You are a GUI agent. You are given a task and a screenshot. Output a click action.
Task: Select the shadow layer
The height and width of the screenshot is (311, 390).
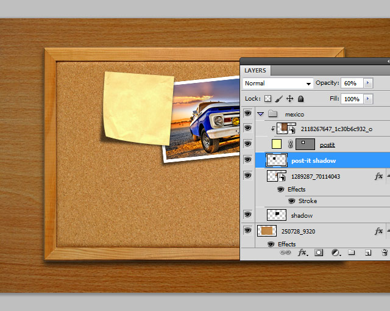point(302,215)
